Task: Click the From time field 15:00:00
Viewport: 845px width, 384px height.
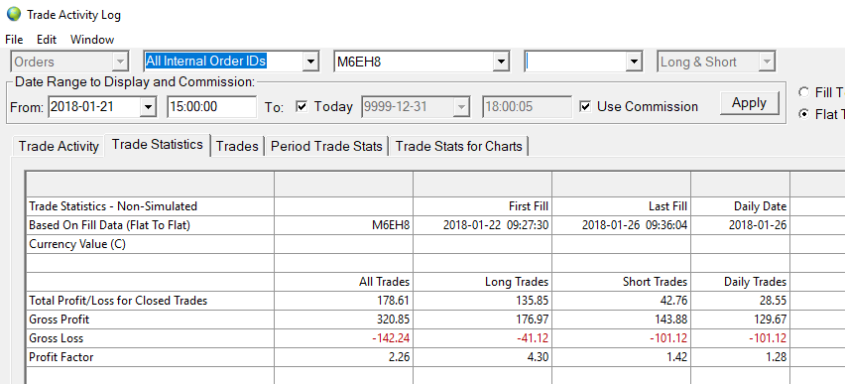Action: 212,107
